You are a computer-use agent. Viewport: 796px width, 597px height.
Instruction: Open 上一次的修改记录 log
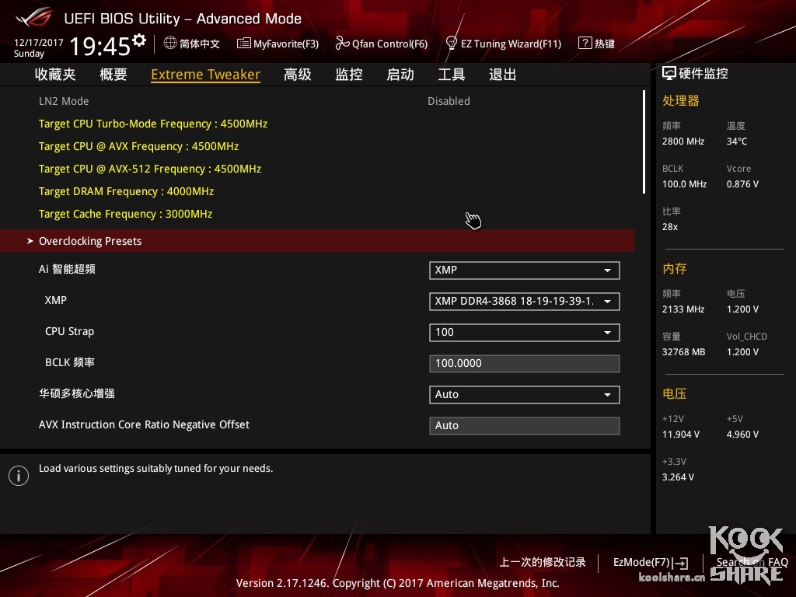point(543,562)
